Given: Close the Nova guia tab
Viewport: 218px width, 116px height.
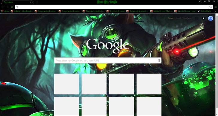Looking at the screenshot, I should click(x=30, y=2).
